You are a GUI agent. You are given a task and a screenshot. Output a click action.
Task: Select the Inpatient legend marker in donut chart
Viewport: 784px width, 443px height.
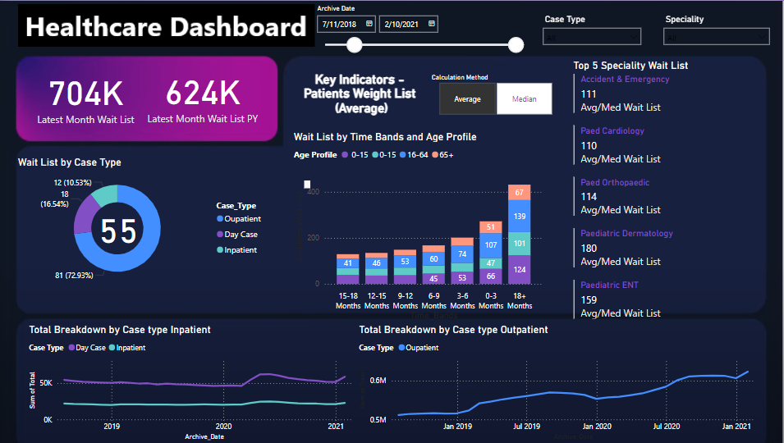[x=220, y=250]
